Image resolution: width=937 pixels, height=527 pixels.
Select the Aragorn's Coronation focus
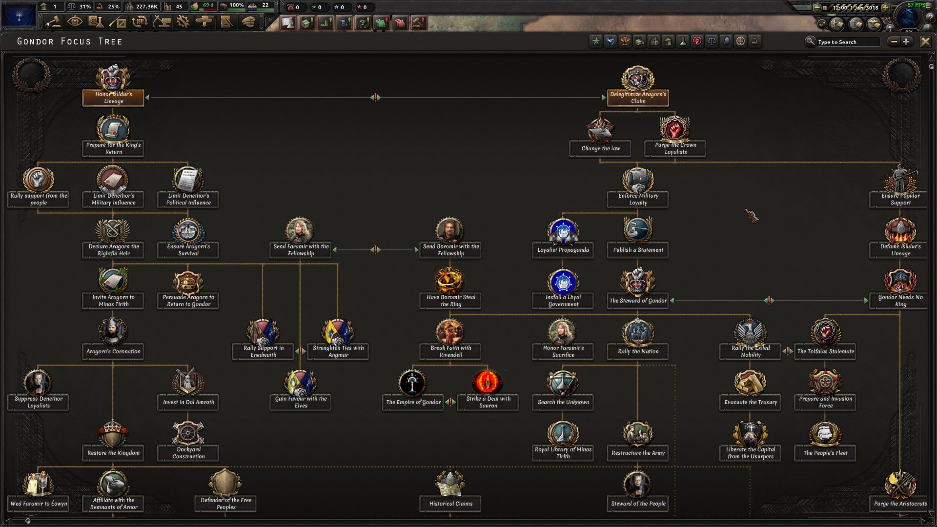(113, 351)
